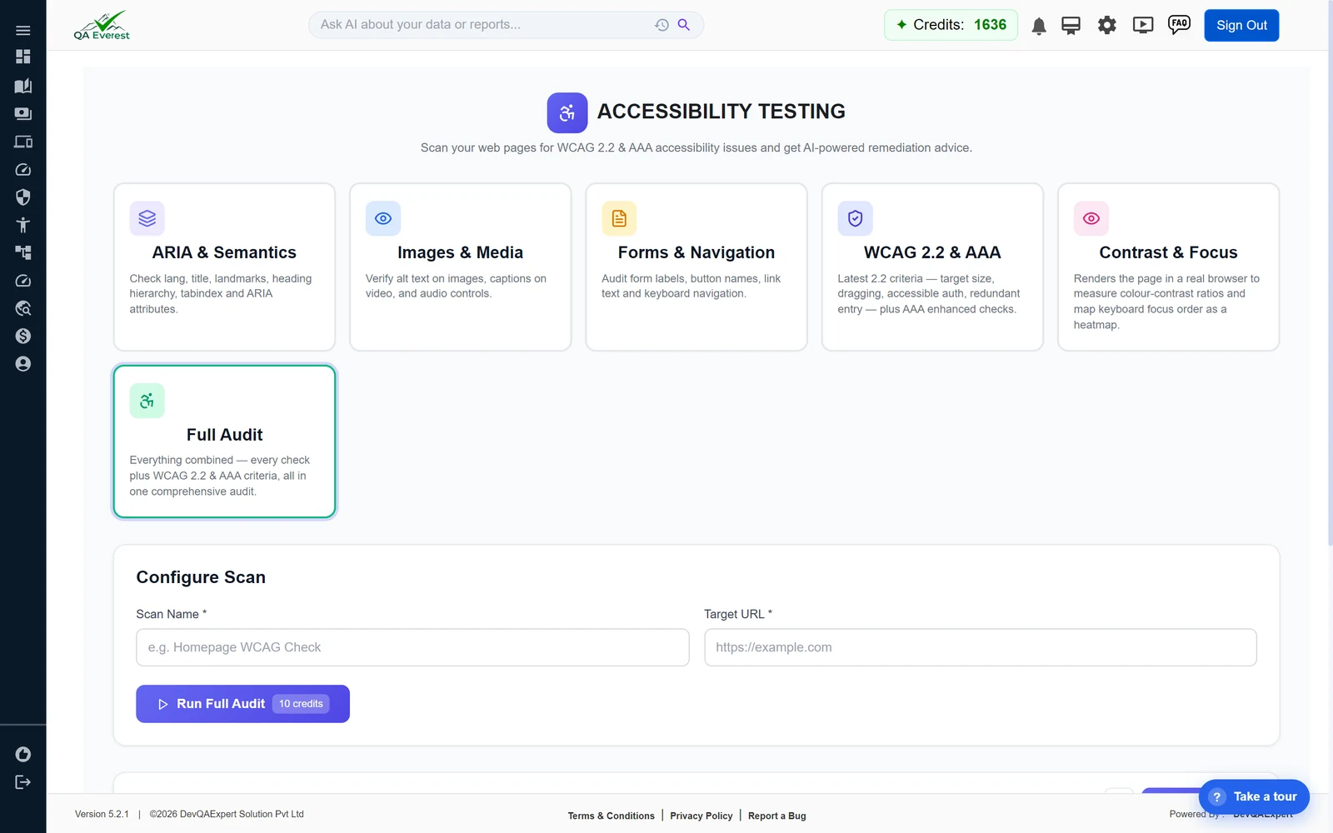The height and width of the screenshot is (833, 1333).
Task: Open the dollar billing icon in sidebar
Action: click(x=22, y=336)
